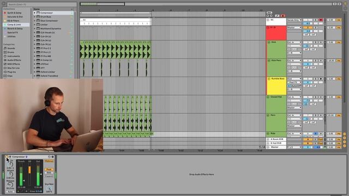The width and height of the screenshot is (349, 196).
Task: Click the Compressor device hot-swap icon
Action: click(50, 157)
